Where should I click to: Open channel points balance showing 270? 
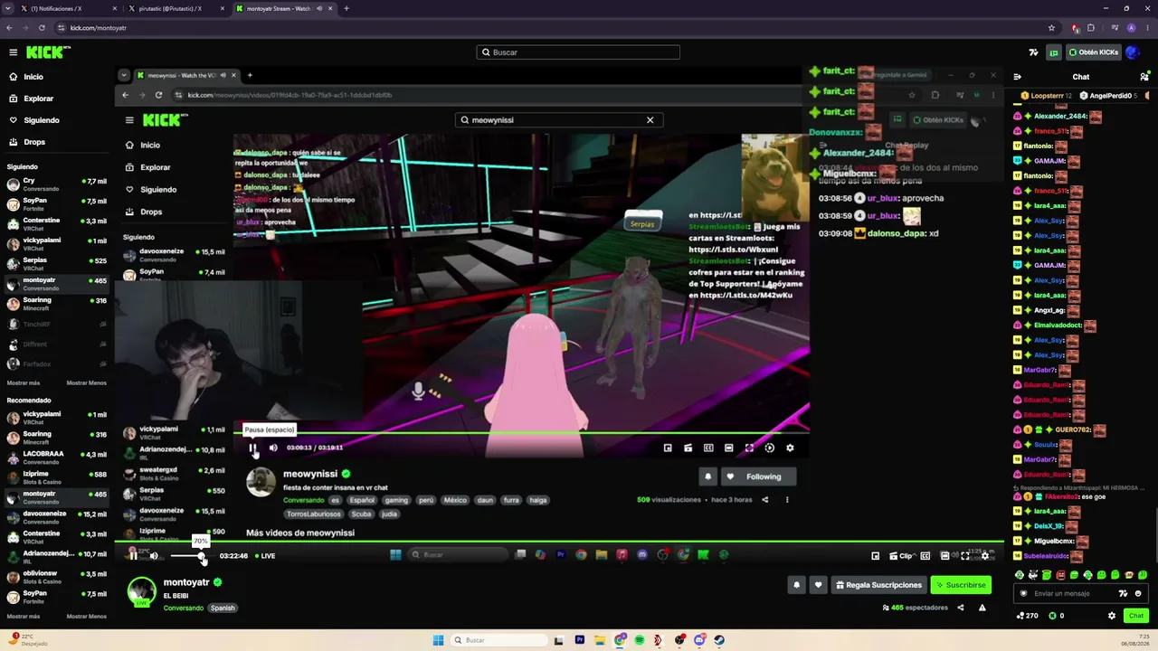[1027, 616]
